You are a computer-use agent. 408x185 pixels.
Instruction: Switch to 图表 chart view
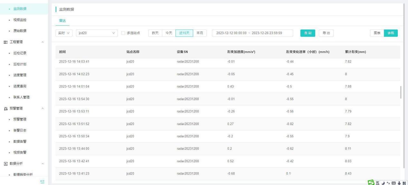(377, 33)
